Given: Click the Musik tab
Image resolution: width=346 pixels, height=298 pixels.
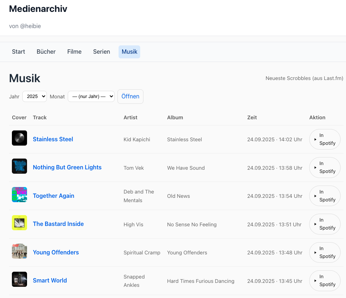Looking at the screenshot, I should coord(129,52).
